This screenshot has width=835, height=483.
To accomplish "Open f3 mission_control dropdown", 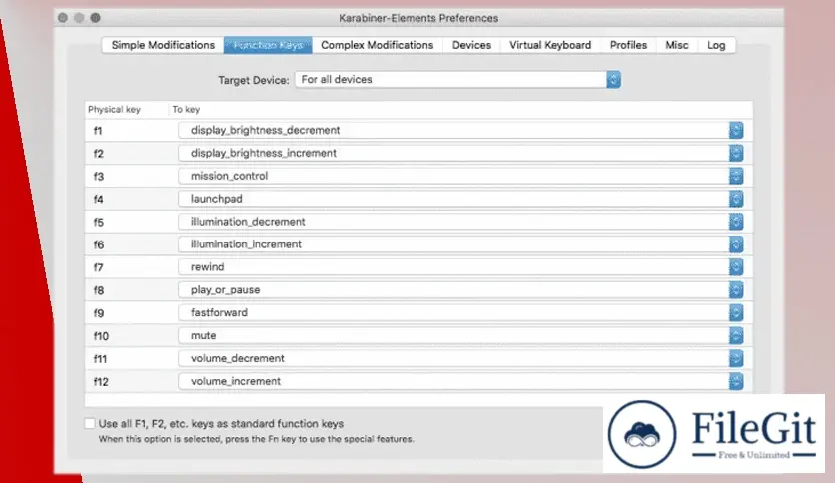I will click(x=460, y=176).
